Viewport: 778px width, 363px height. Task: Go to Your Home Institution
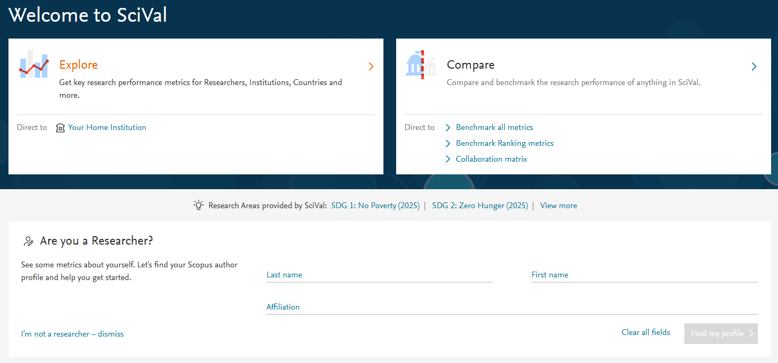point(107,127)
